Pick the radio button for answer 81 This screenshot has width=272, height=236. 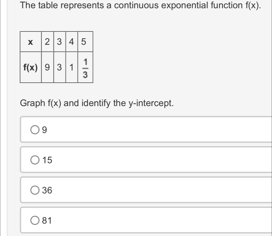pos(35,221)
